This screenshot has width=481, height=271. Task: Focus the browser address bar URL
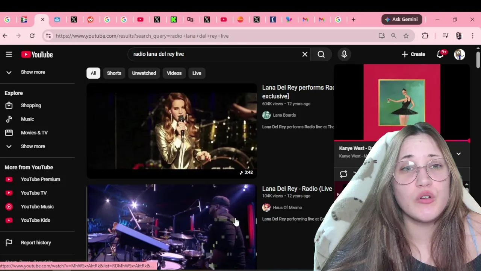click(x=142, y=36)
